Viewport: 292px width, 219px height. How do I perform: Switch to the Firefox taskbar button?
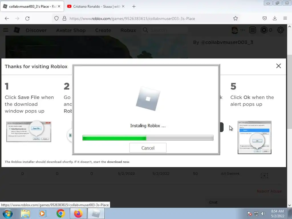(78, 213)
